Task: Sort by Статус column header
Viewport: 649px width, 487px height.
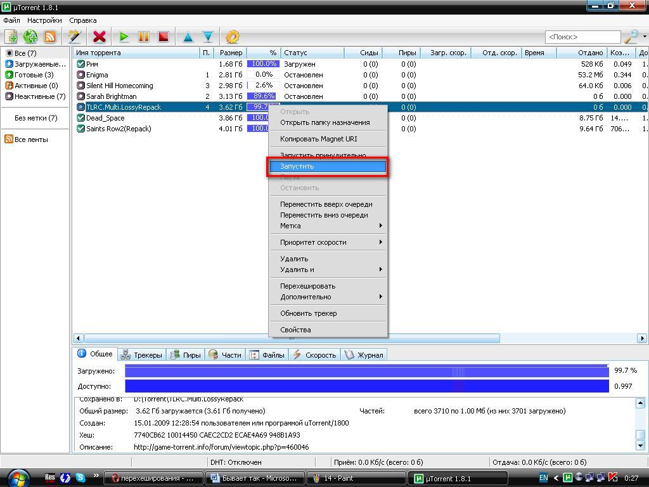Action: click(312, 53)
